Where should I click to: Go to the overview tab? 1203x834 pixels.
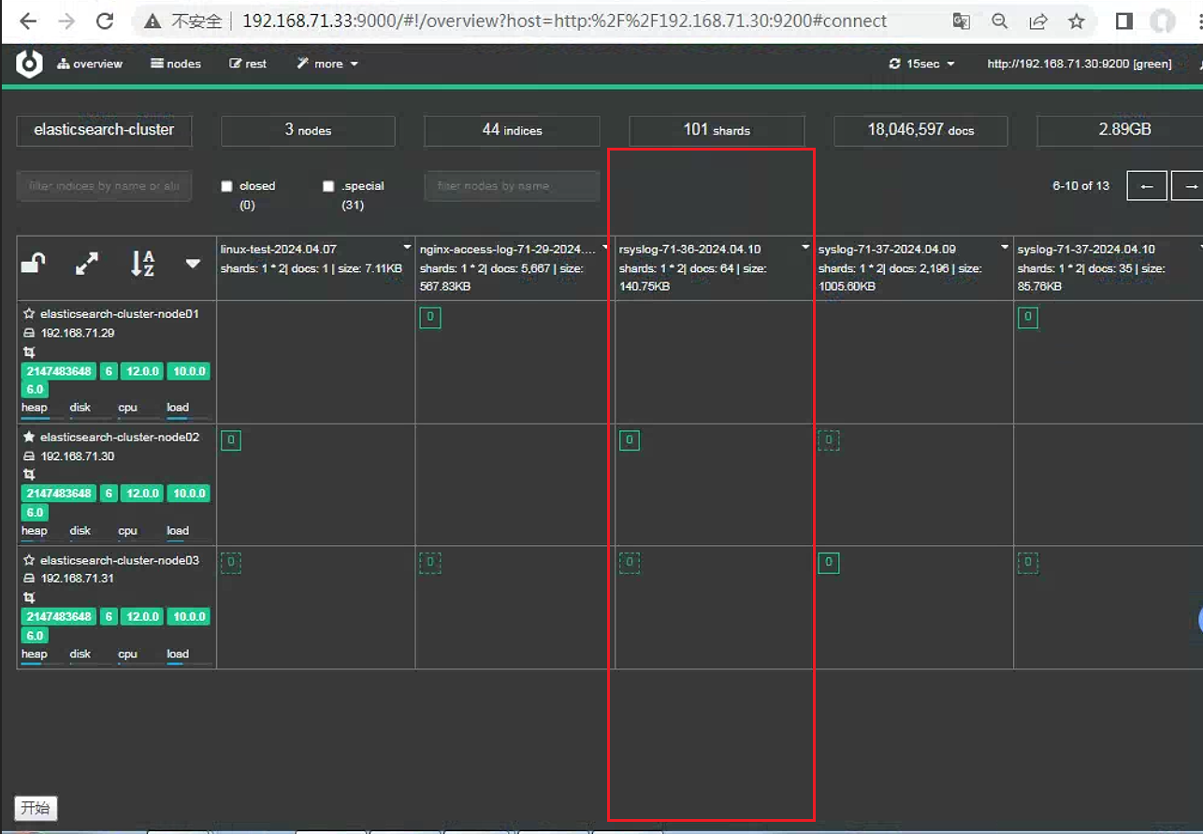pyautogui.click(x=90, y=64)
